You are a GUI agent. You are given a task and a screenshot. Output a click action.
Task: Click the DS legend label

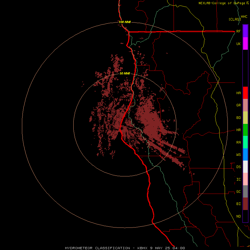(x=238, y=167)
